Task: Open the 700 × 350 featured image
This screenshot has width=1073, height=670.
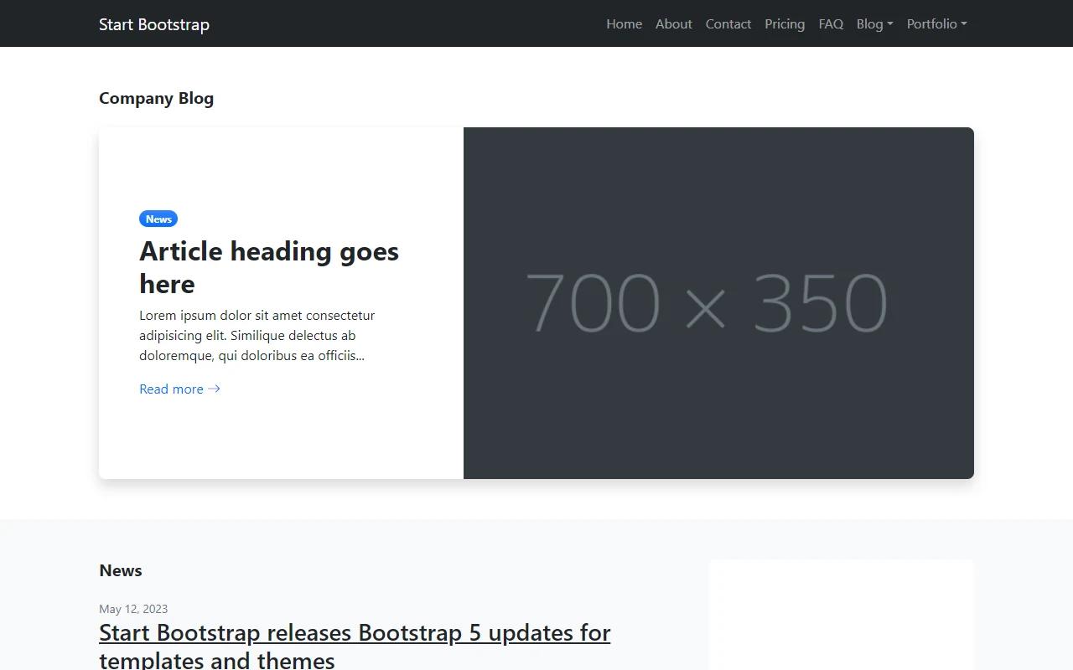Action: point(718,303)
